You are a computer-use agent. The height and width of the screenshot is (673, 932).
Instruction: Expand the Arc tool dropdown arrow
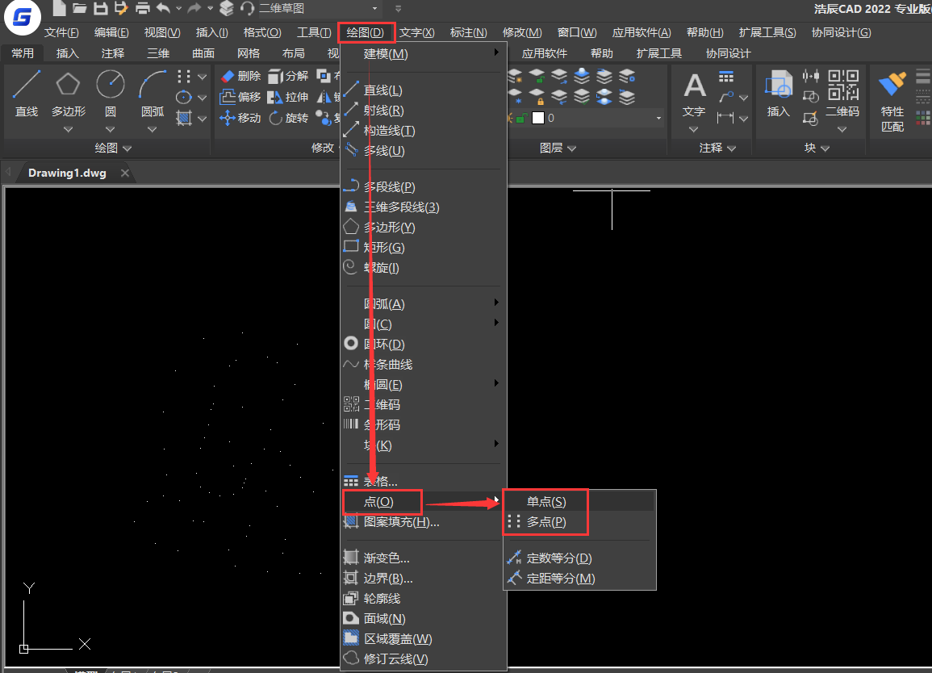153,129
